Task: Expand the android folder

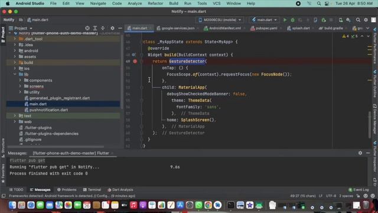Action: 15,51
